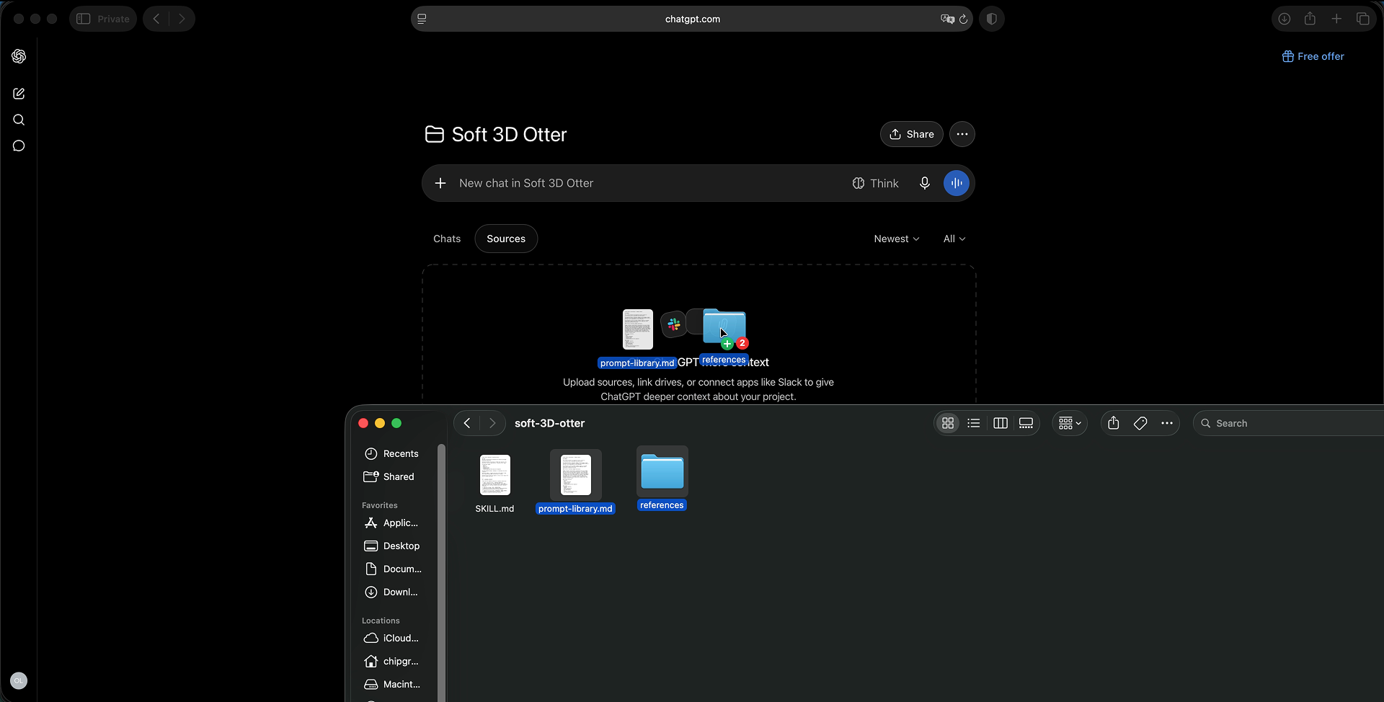Image resolution: width=1384 pixels, height=702 pixels.
Task: Open Recents in Finder sidebar
Action: [393, 453]
